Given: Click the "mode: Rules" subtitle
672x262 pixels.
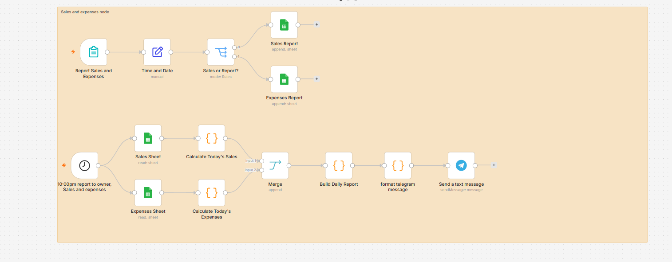Looking at the screenshot, I should pyautogui.click(x=221, y=77).
